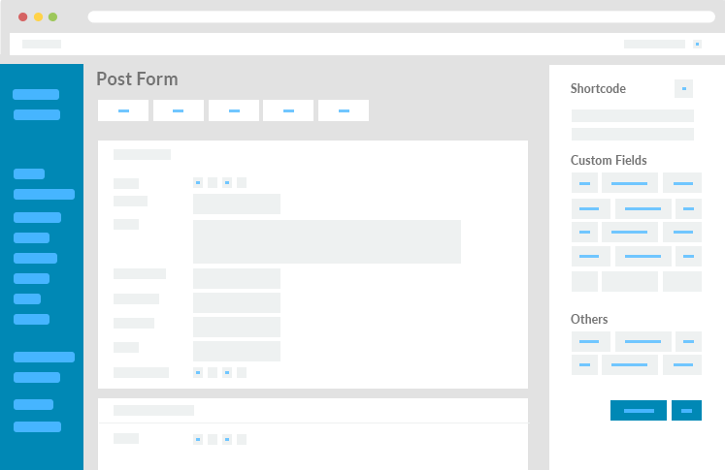Screen dimensions: 725x470
Task: Select the first blue radio option in the top form row
Action: click(x=198, y=182)
